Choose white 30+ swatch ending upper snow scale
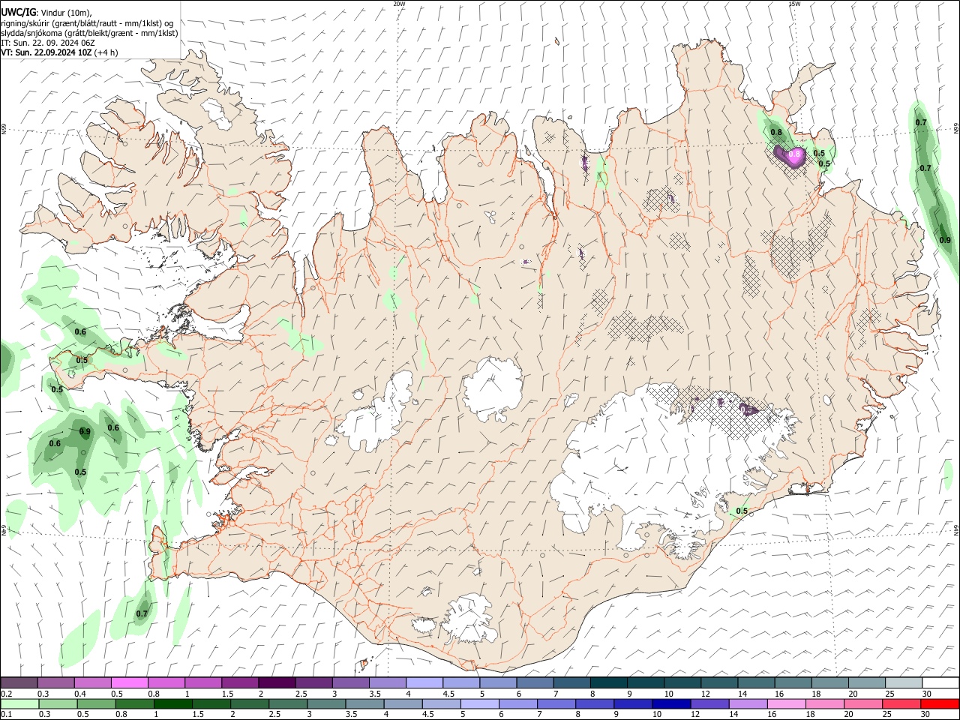This screenshot has width=960, height=720. (x=940, y=683)
